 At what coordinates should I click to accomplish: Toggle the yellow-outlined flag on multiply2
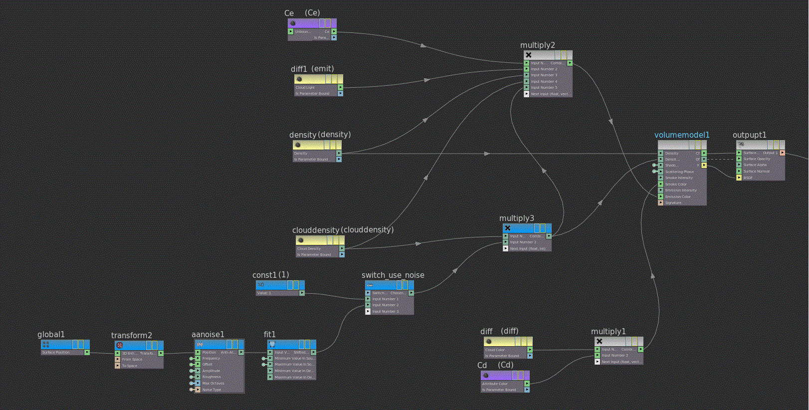tap(564, 55)
